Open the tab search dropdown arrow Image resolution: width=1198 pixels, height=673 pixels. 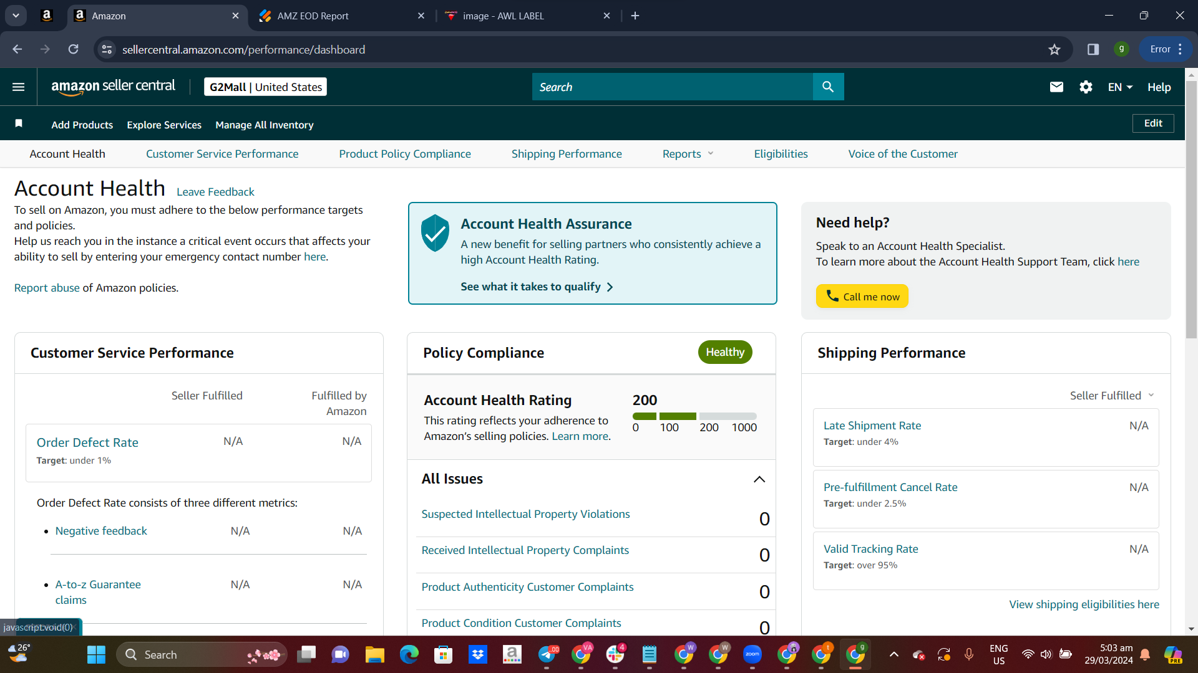pyautogui.click(x=16, y=16)
